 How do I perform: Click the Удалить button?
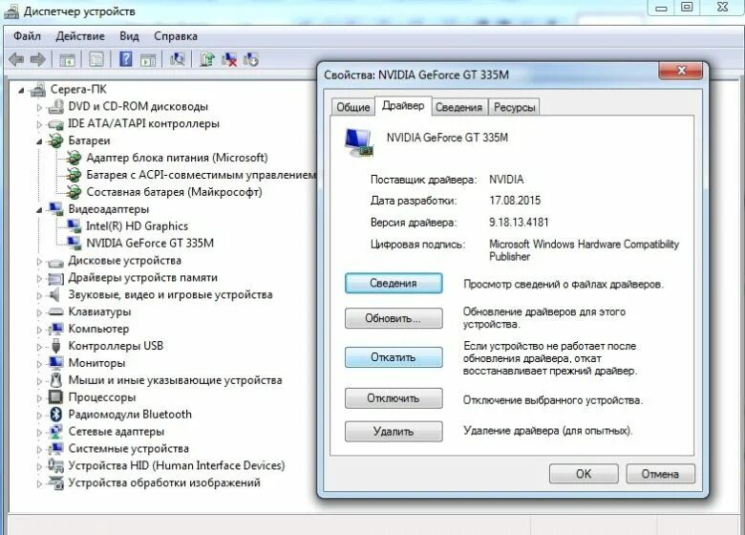click(394, 432)
